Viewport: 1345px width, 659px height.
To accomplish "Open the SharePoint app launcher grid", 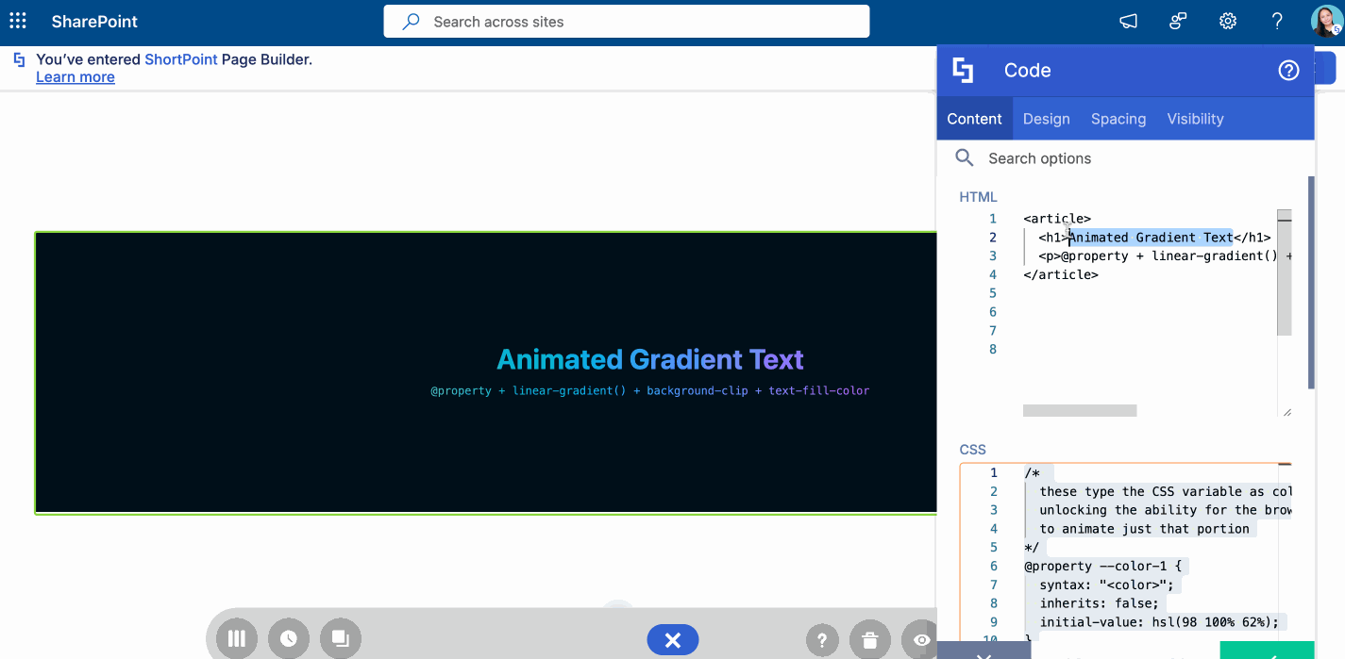I will [18, 21].
